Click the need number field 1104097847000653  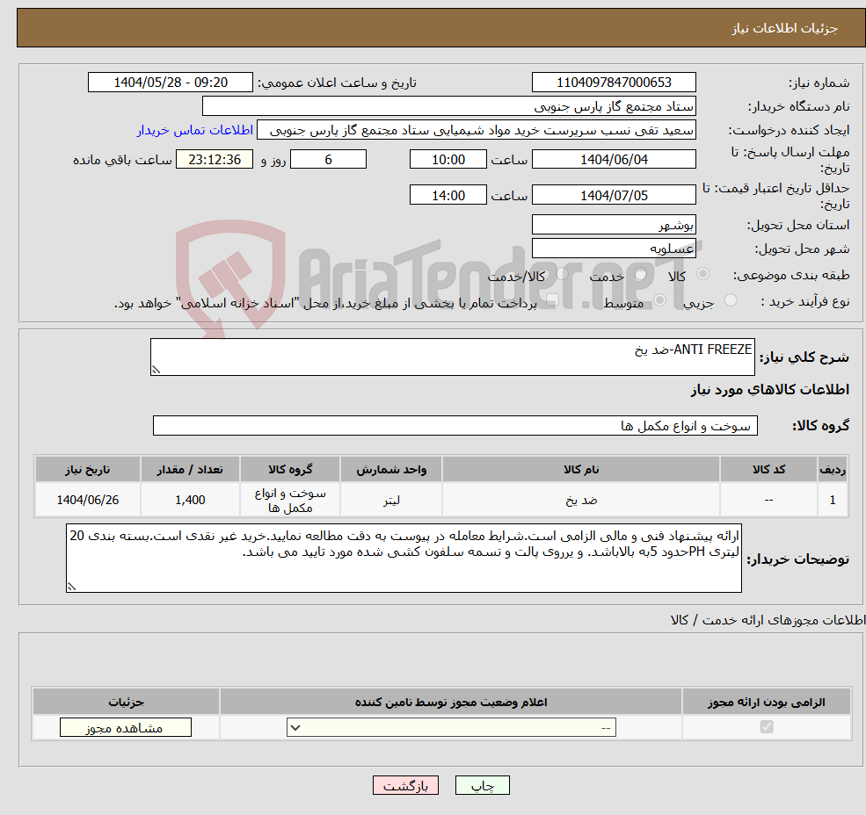point(614,83)
